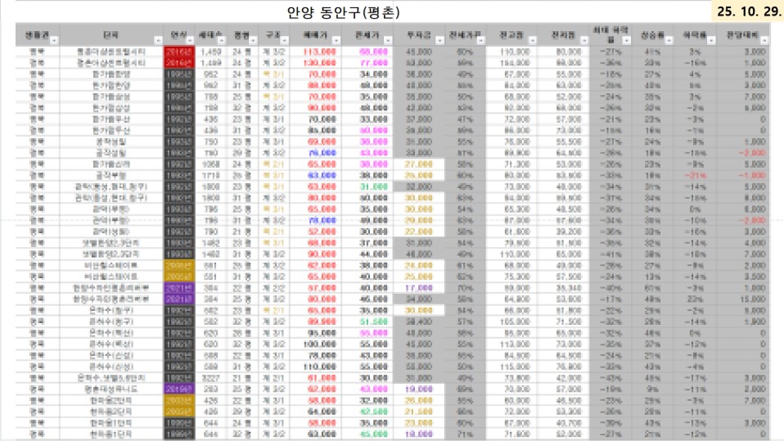Select the 105,000 previous-high cell
Screen dimensions: 784x441
511,322
